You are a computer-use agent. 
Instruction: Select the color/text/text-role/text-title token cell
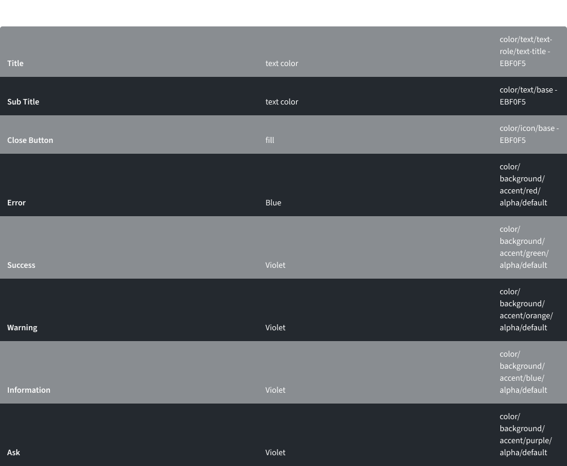[x=526, y=51]
